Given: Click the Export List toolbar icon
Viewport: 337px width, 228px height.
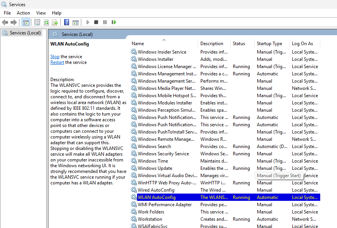Looking at the screenshot, I should [x=55, y=23].
